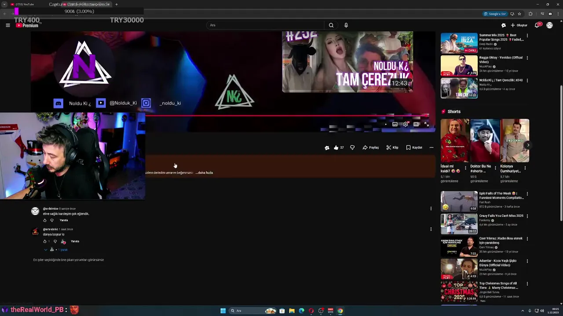Open the YouTube hamburger guide menu
The height and width of the screenshot is (316, 563).
click(8, 25)
